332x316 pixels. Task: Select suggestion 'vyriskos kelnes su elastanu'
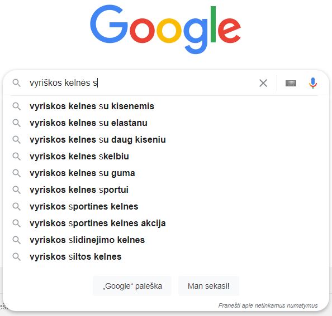click(x=164, y=123)
